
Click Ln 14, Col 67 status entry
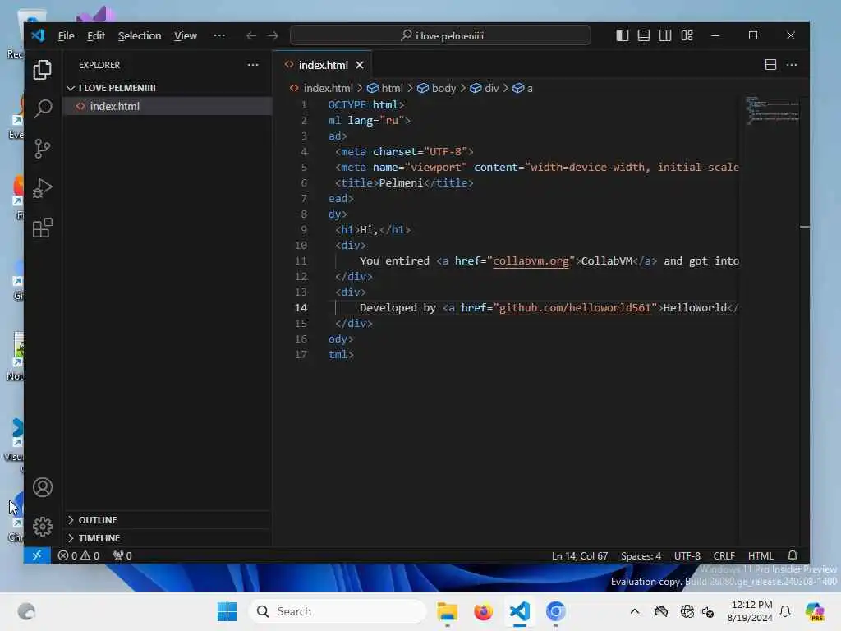pos(580,556)
